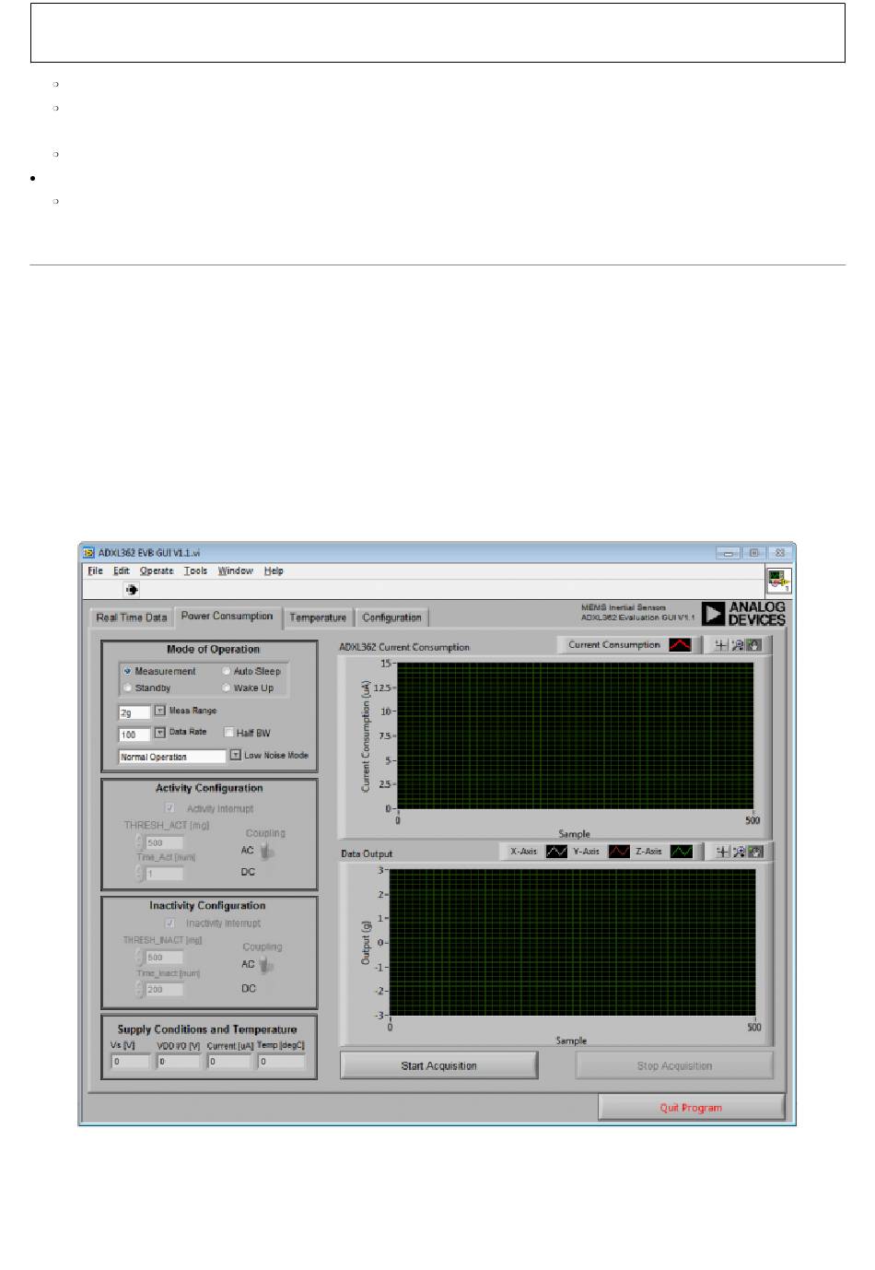Open the Data Rate dropdown arrow
The image size is (875, 1270).
[159, 733]
